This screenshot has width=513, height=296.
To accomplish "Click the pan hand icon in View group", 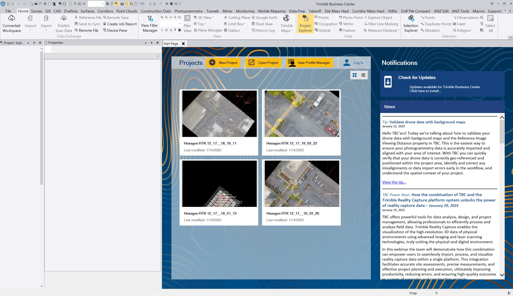I will click(x=166, y=30).
